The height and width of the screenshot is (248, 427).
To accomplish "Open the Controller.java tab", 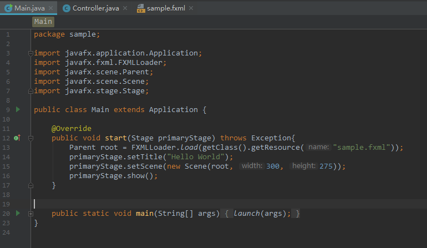I will click(x=95, y=8).
